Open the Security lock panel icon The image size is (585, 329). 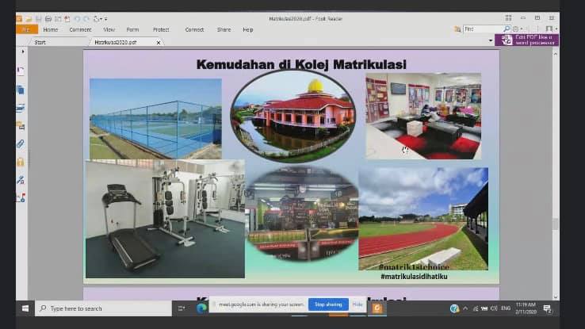21,162
